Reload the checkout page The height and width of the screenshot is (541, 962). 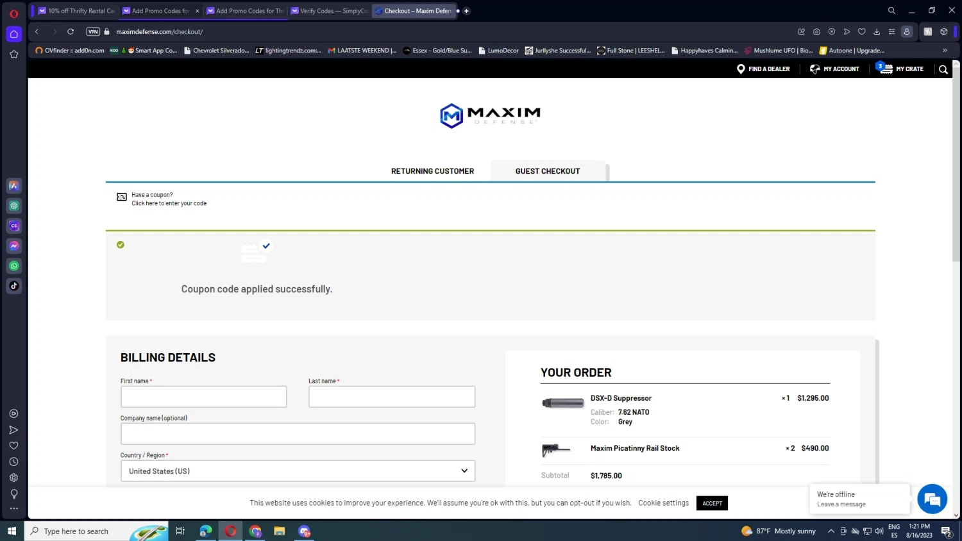(x=71, y=31)
